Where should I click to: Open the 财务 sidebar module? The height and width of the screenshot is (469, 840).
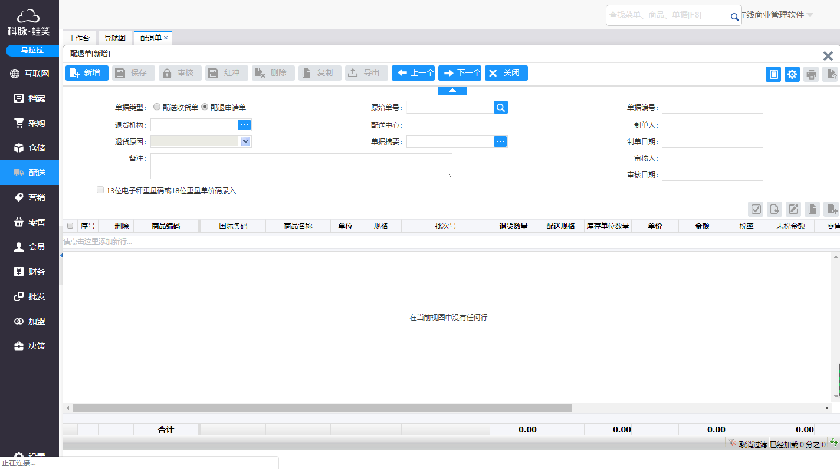29,272
